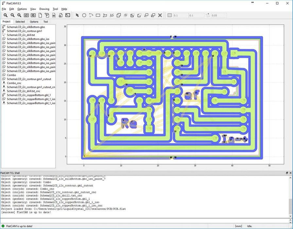Select SchemaLCD_i2c_copperBottom.gbl_1 gerber item
This screenshot has width=293, height=229.
(29, 95)
